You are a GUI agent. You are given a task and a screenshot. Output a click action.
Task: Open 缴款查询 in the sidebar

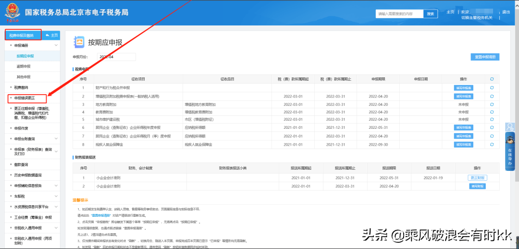click(x=21, y=164)
